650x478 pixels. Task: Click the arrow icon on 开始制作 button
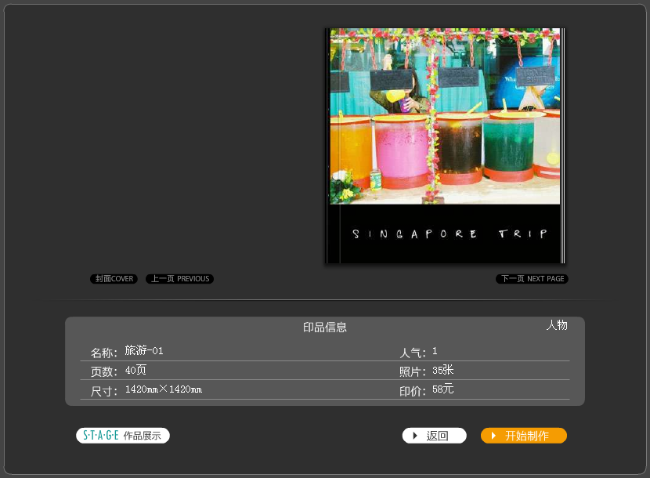[x=493, y=436]
